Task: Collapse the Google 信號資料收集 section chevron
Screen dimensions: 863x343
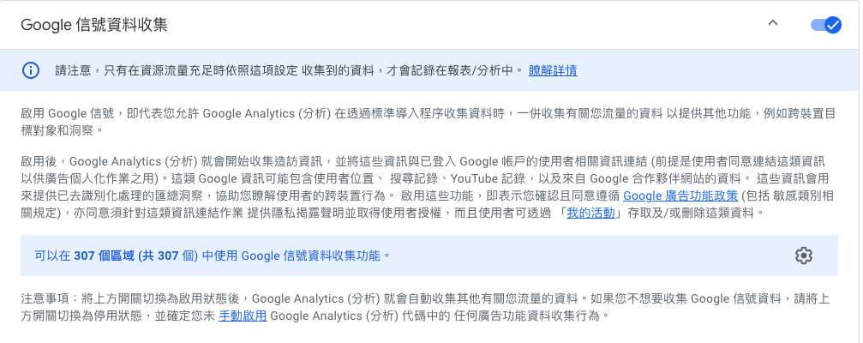Action: coord(773,23)
